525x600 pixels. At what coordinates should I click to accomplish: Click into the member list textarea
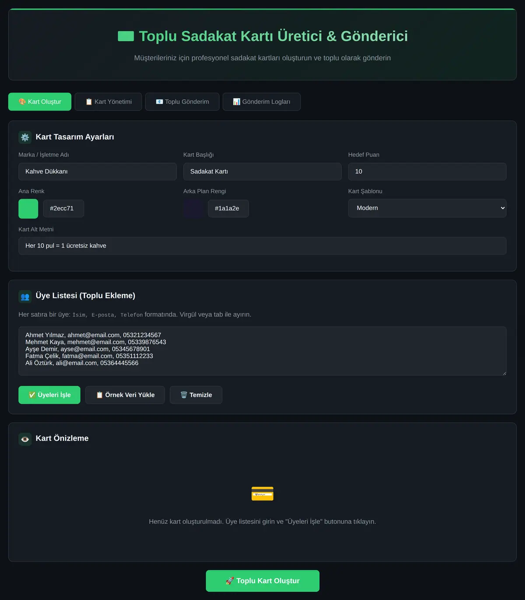[262, 351]
